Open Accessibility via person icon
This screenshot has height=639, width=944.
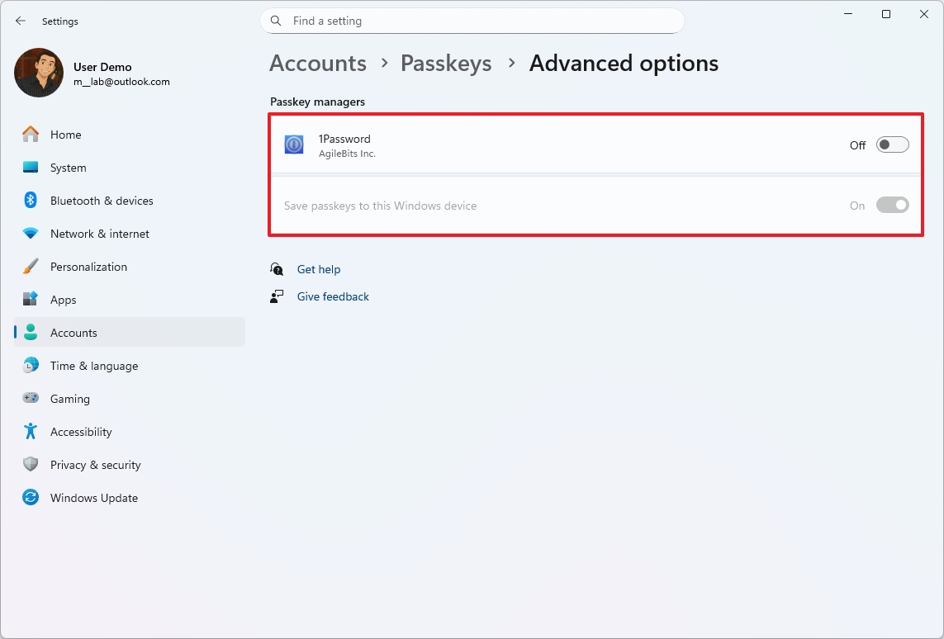[30, 431]
